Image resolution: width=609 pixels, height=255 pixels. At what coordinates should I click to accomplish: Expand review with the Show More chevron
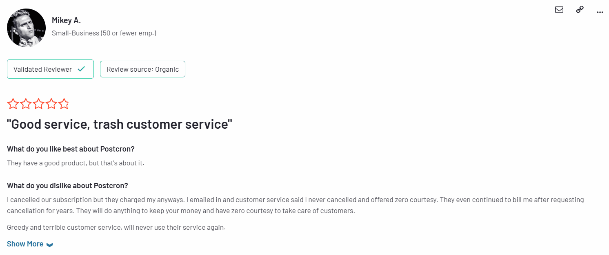coord(50,245)
